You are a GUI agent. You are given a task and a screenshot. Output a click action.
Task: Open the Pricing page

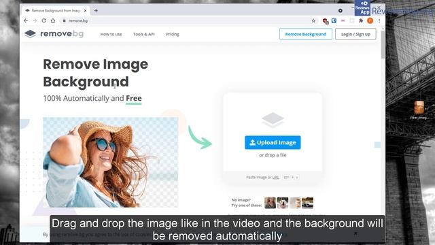172,34
